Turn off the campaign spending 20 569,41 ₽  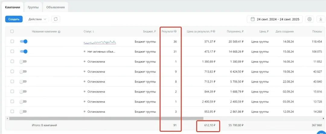24,42
